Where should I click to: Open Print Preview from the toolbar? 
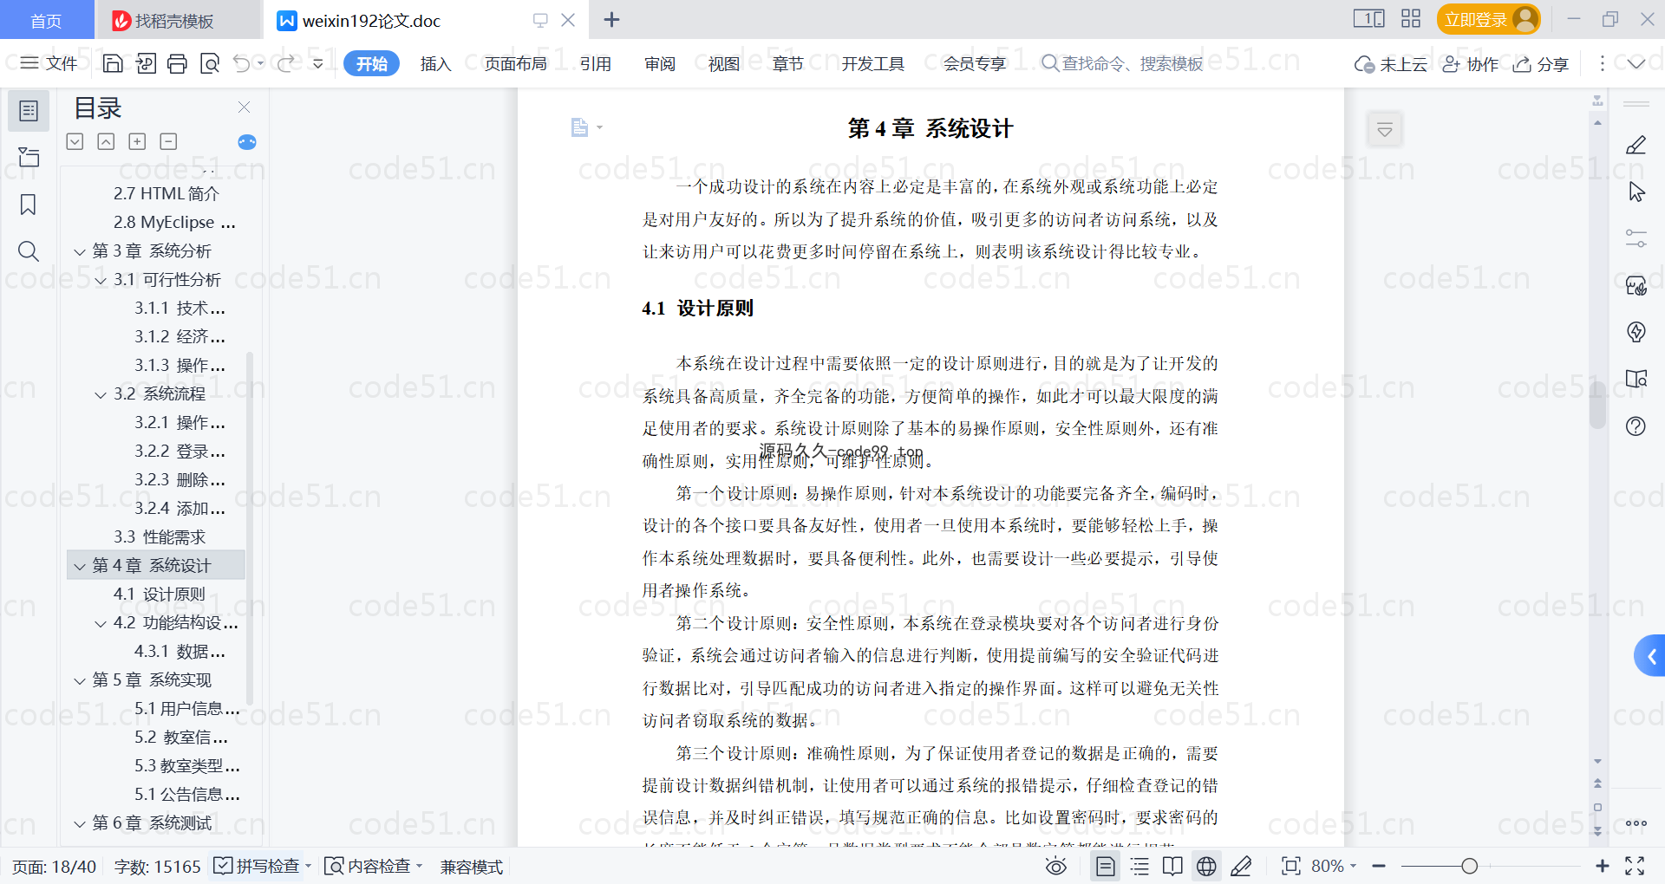(210, 63)
